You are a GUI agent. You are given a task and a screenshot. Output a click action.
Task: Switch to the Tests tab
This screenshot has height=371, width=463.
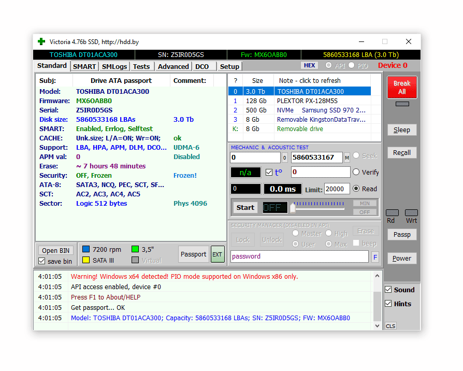coord(141,66)
